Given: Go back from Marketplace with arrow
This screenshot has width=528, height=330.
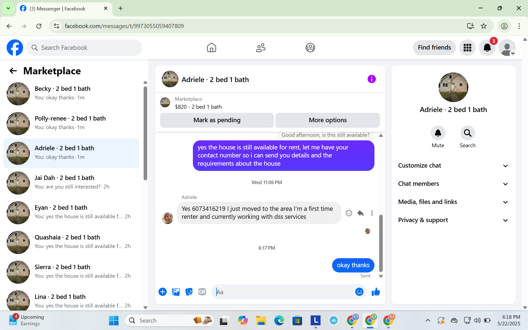Looking at the screenshot, I should click(13, 71).
